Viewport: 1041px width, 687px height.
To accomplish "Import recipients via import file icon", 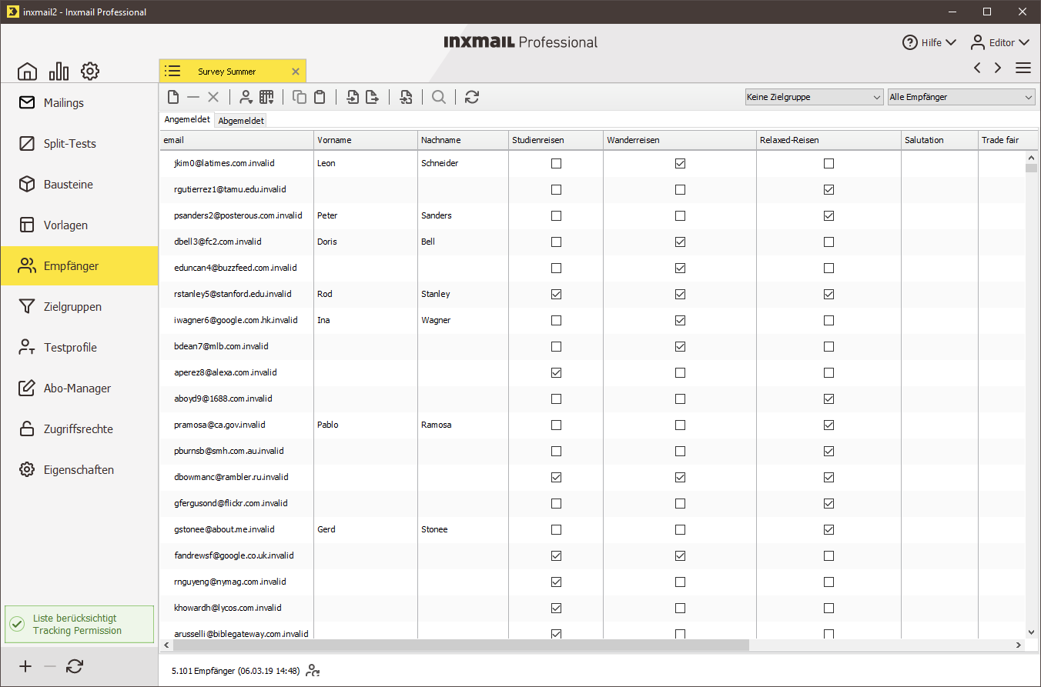I will click(353, 97).
